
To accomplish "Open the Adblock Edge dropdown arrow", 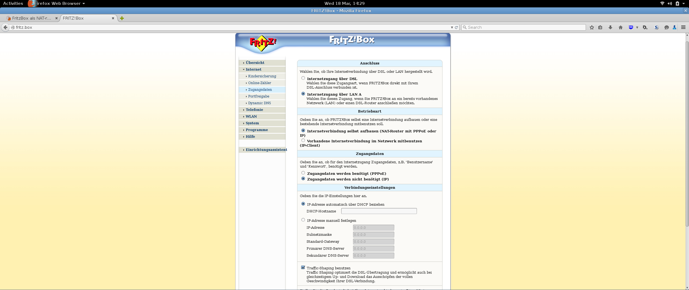I will click(637, 27).
